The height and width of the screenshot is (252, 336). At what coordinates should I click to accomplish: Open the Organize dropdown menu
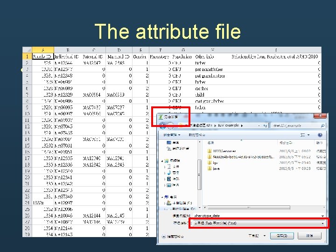tap(172, 135)
